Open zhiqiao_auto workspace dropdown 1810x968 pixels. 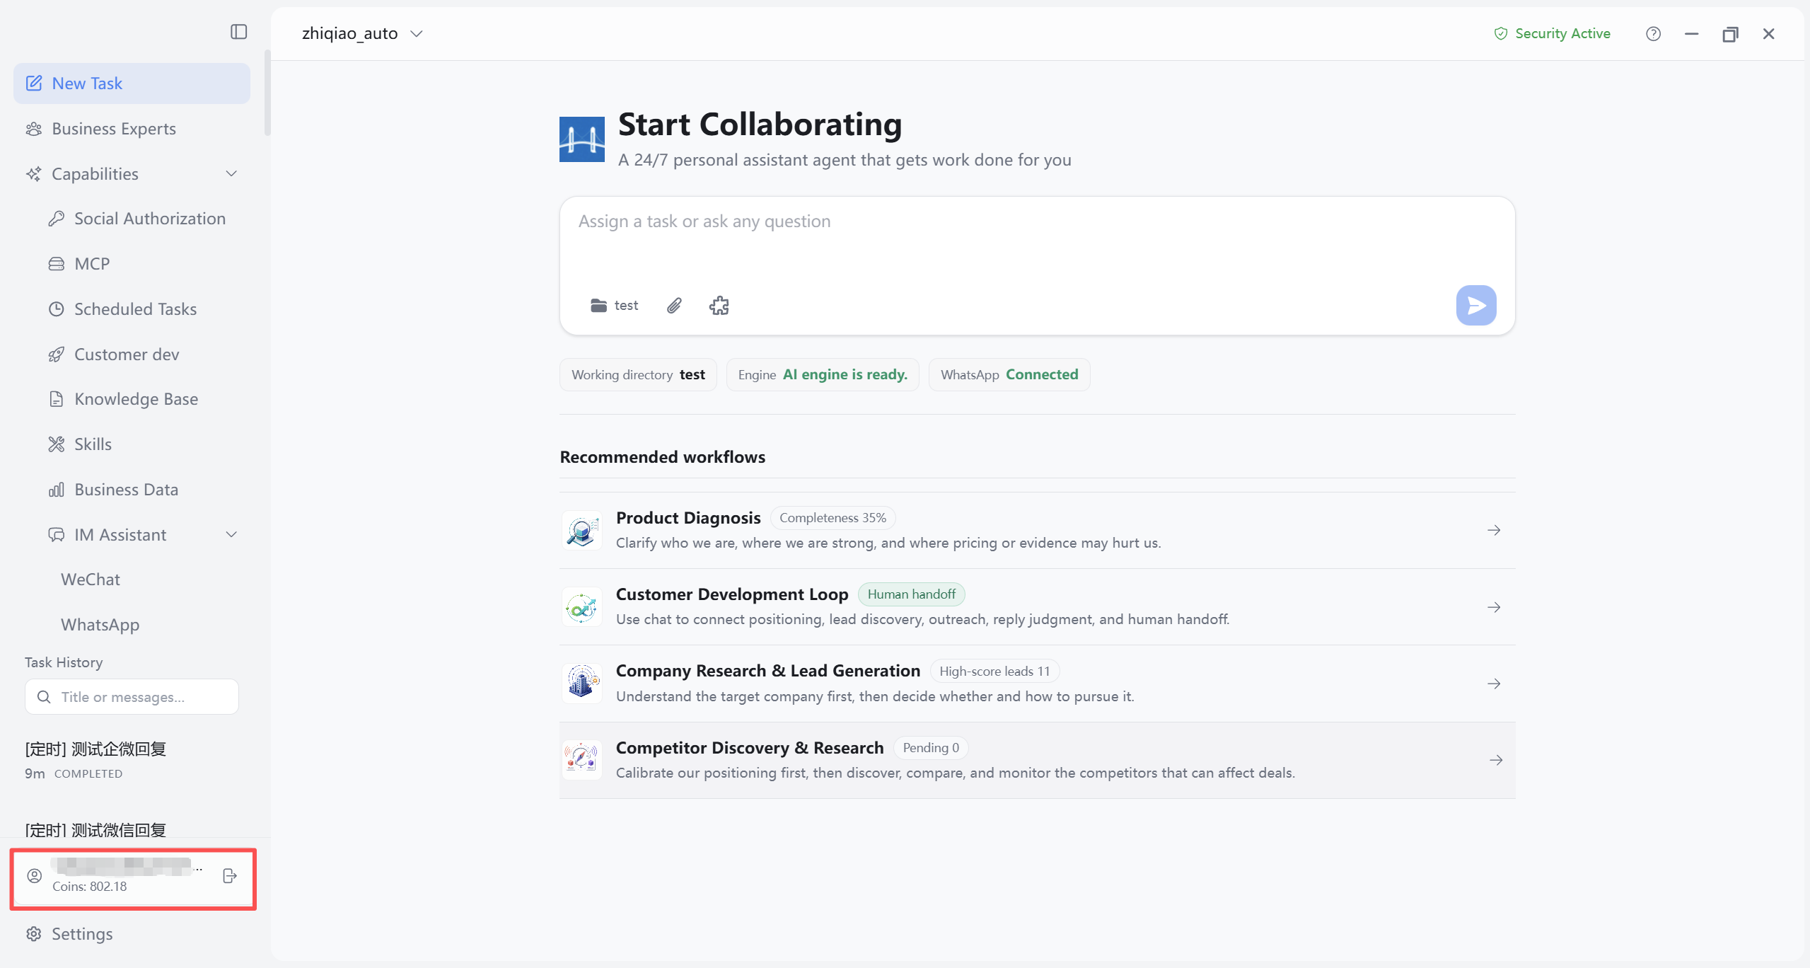[x=362, y=33]
